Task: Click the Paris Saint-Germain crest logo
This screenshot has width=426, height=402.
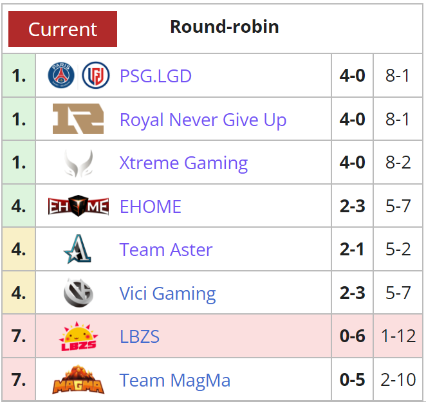Action: (x=61, y=75)
